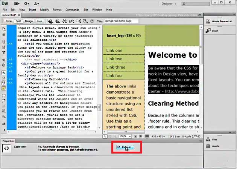This screenshot has height=169, width=237.
Task: Open the Visual Aids eye icon
Action: point(85,21)
